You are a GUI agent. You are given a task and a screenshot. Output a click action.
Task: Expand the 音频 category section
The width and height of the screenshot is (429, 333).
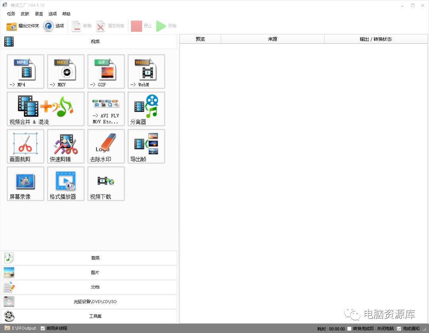(89, 258)
